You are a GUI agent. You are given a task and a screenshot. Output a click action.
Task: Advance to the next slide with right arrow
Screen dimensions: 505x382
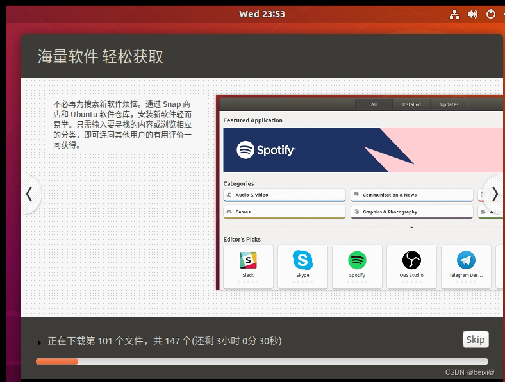click(495, 194)
